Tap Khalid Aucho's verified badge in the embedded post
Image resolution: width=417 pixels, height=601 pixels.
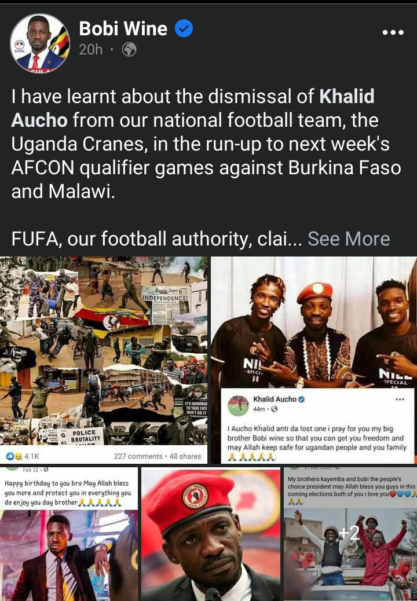point(301,400)
